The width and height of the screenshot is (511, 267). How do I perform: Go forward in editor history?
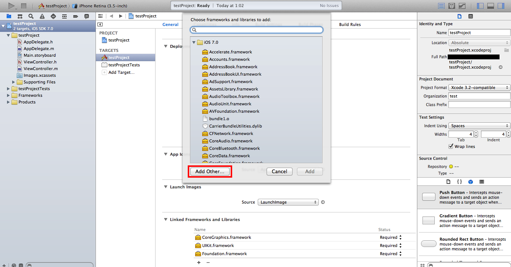tap(120, 16)
